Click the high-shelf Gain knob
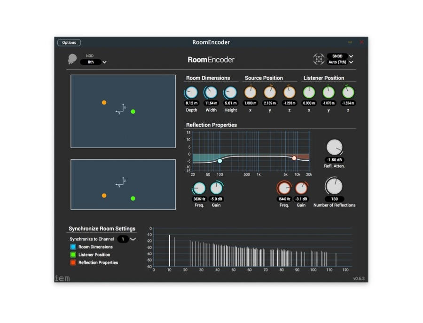The height and width of the screenshot is (323, 423). pyautogui.click(x=301, y=188)
